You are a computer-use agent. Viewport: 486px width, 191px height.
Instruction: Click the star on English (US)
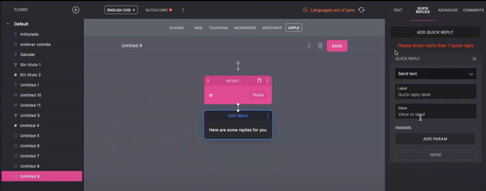(x=134, y=10)
